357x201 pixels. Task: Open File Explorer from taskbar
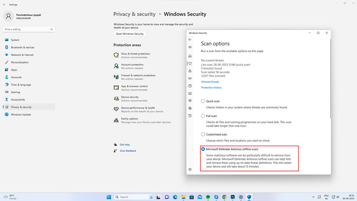183,197
